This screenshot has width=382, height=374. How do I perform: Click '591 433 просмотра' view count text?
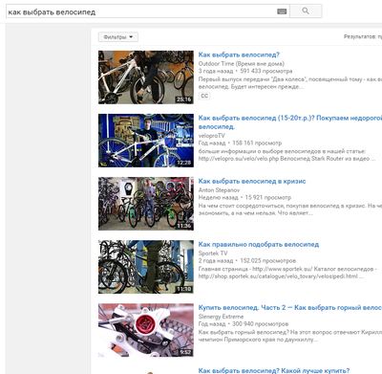[266, 71]
